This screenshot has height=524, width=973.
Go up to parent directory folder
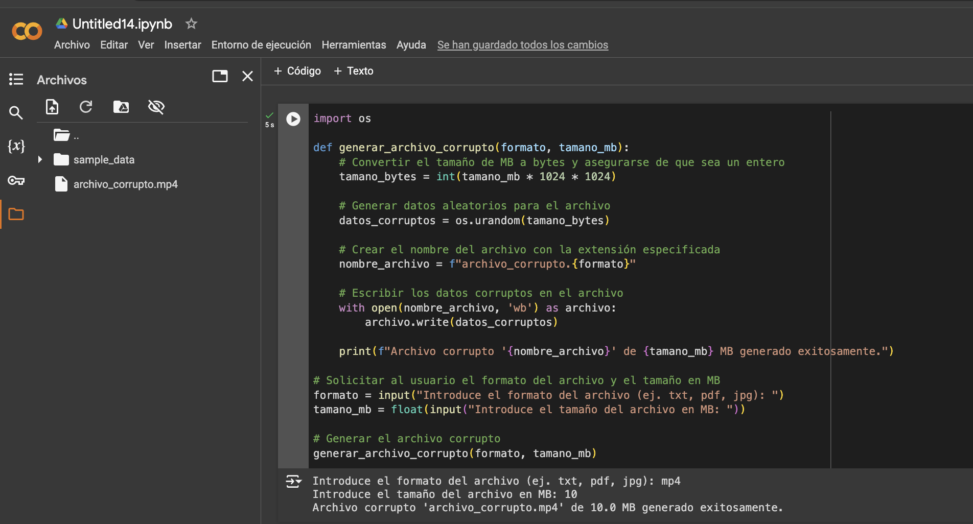[62, 135]
